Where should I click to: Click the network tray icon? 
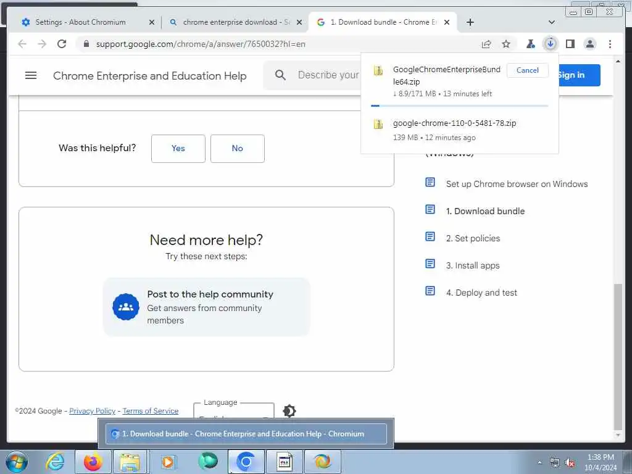click(x=555, y=463)
